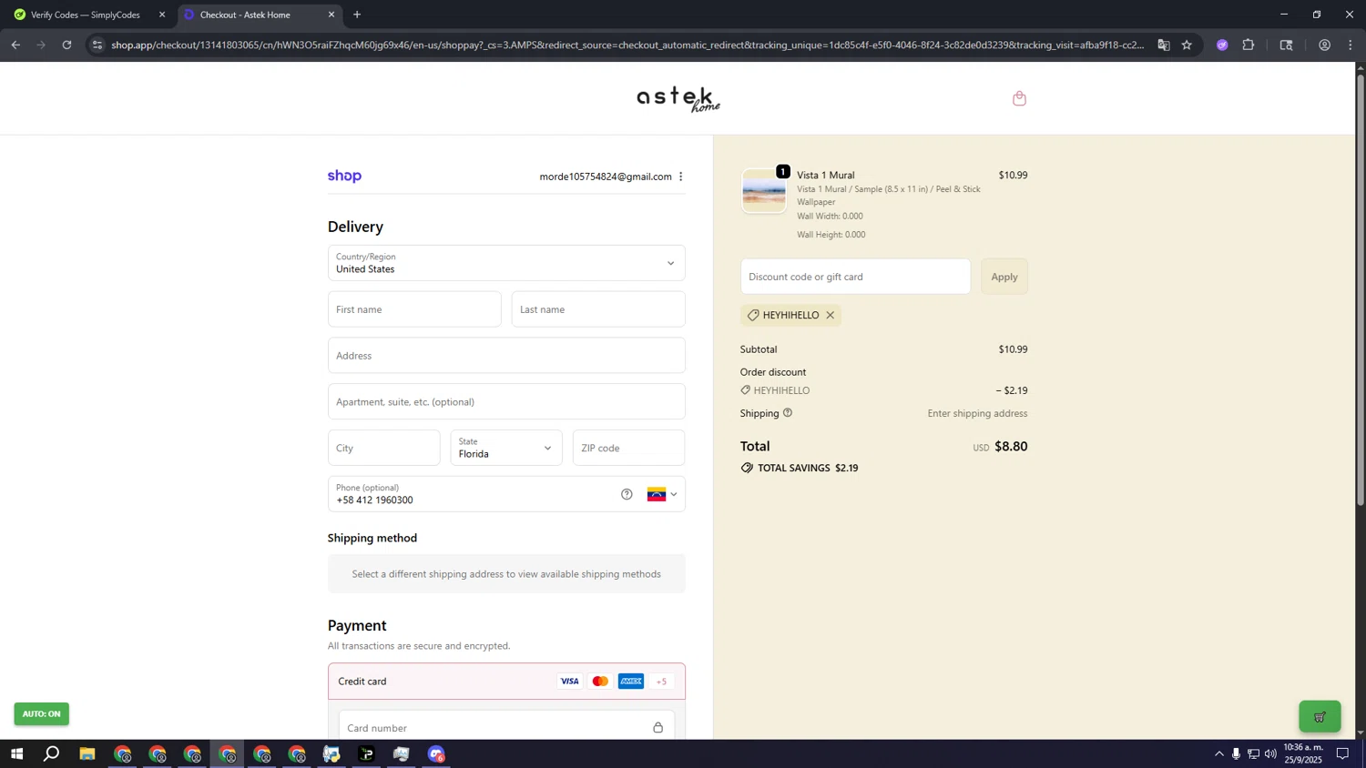The image size is (1366, 768).
Task: Click the American Express logo
Action: (x=631, y=682)
